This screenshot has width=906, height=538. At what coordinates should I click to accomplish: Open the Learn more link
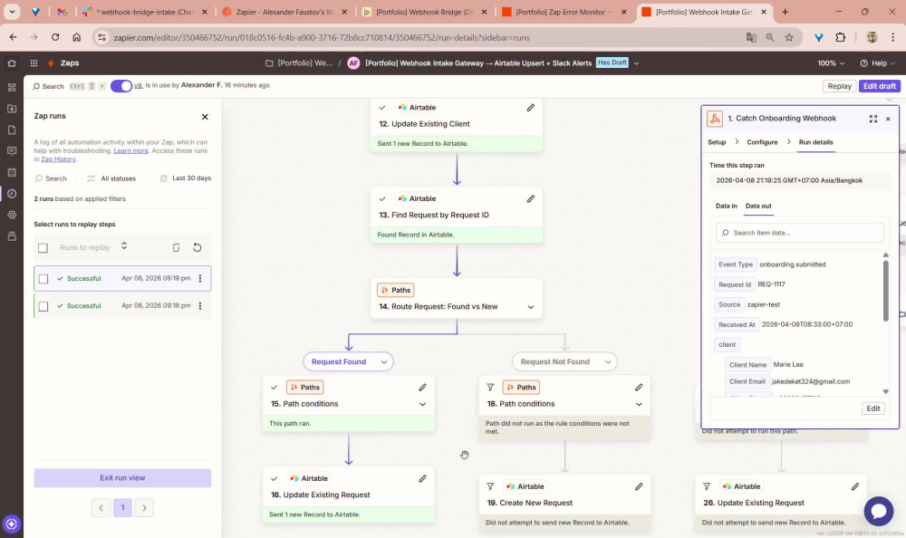130,151
